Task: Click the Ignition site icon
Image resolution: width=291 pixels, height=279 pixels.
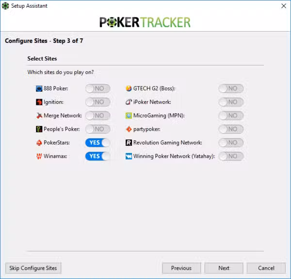Action: coord(39,102)
